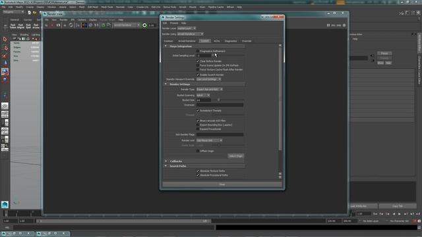The image size is (422, 237).
Task: Toggle Clear Before Render checkbox
Action: point(198,61)
